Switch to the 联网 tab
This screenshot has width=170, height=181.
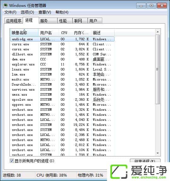80,21
